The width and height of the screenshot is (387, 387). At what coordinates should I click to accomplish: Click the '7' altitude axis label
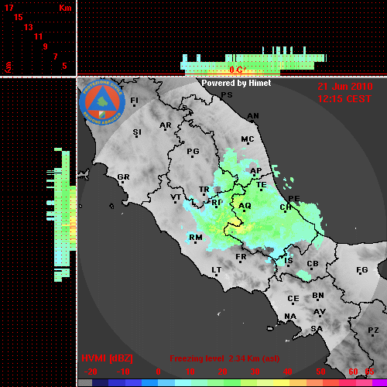[x=55, y=57]
